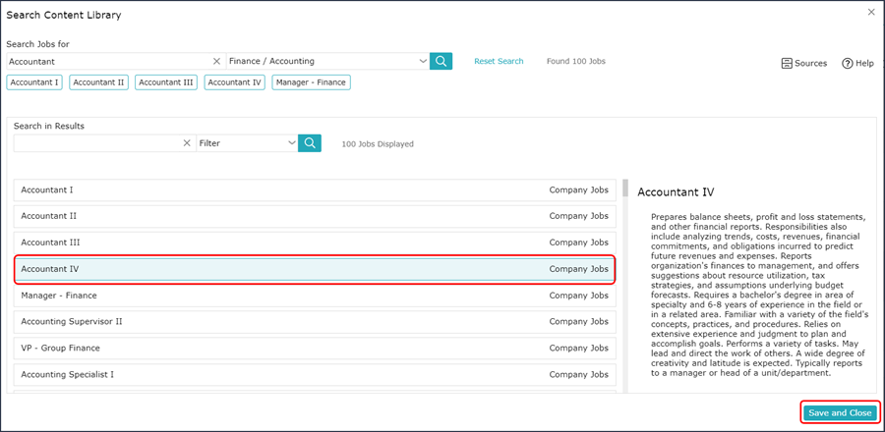
Task: Click the Search in Results magnifier icon
Action: point(310,143)
